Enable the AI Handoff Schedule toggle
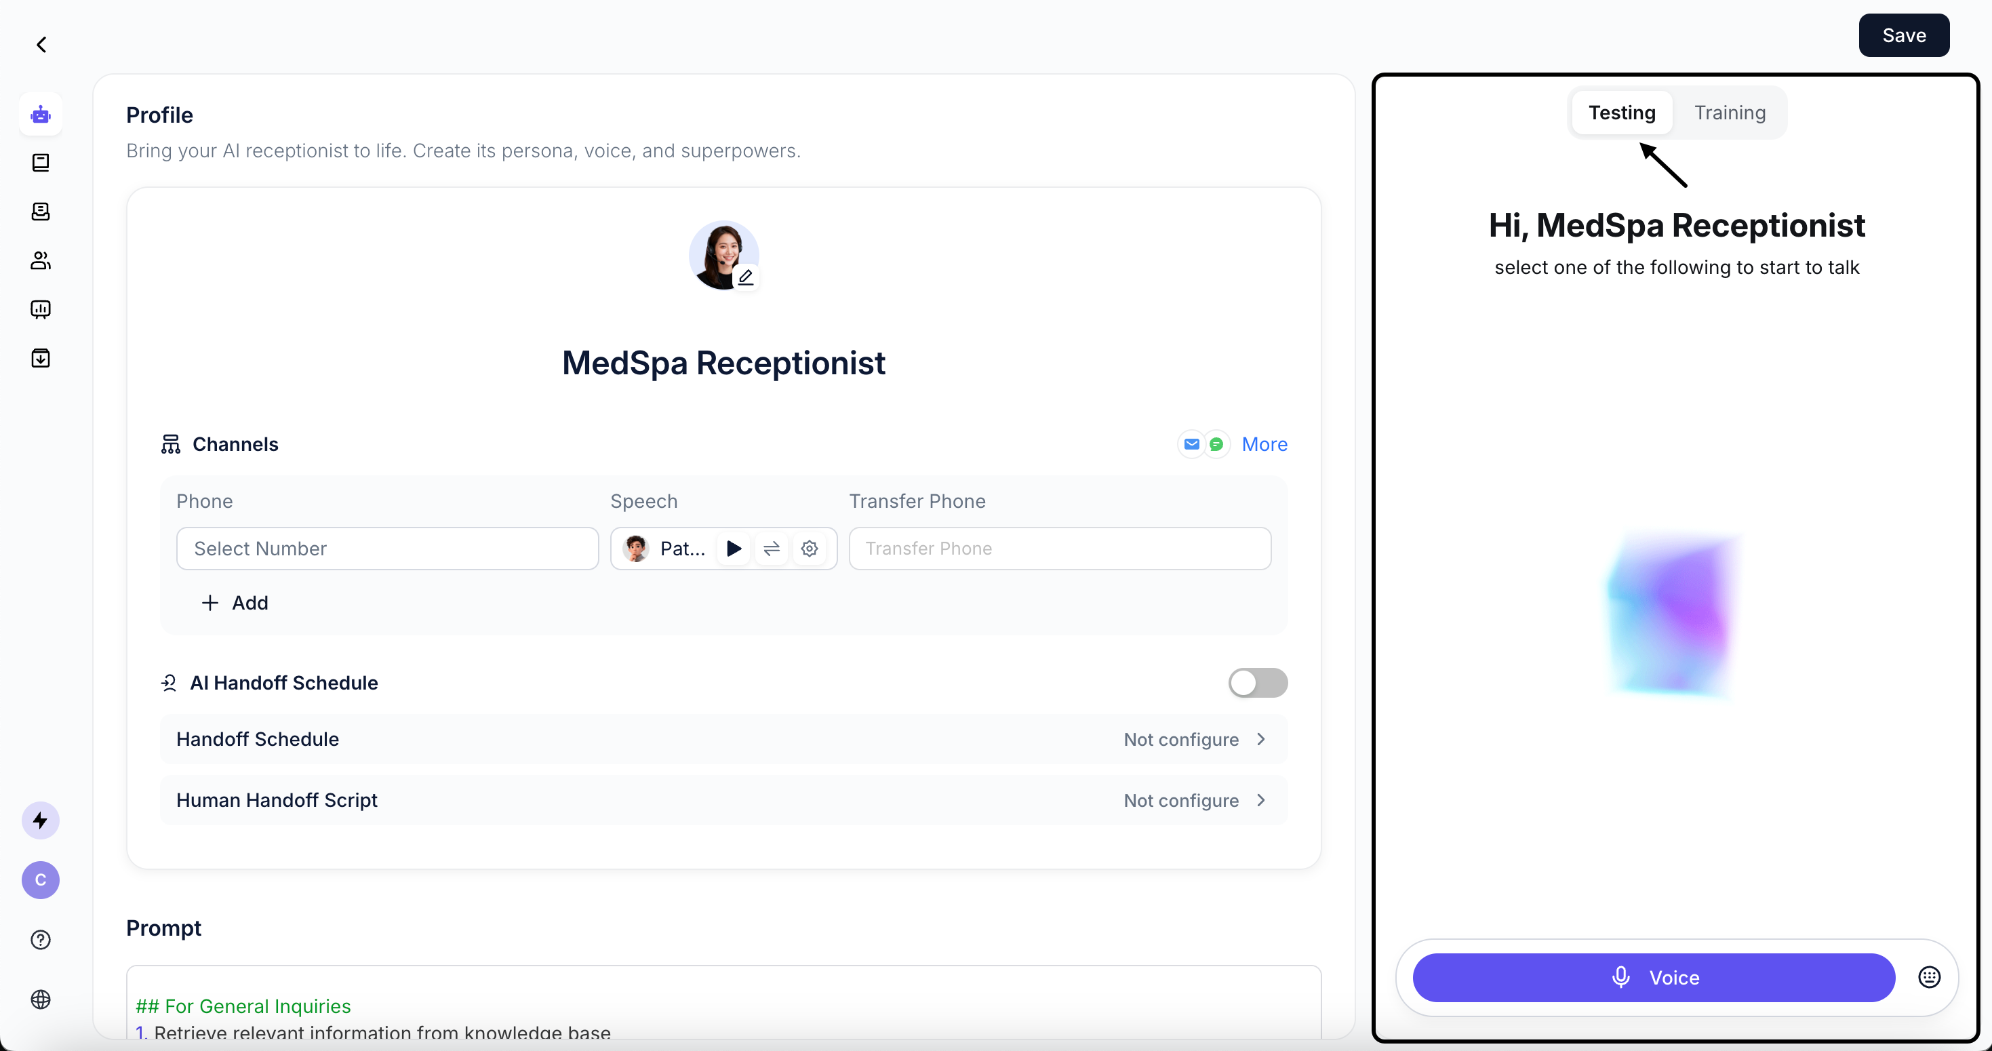Image resolution: width=1992 pixels, height=1051 pixels. click(x=1257, y=682)
